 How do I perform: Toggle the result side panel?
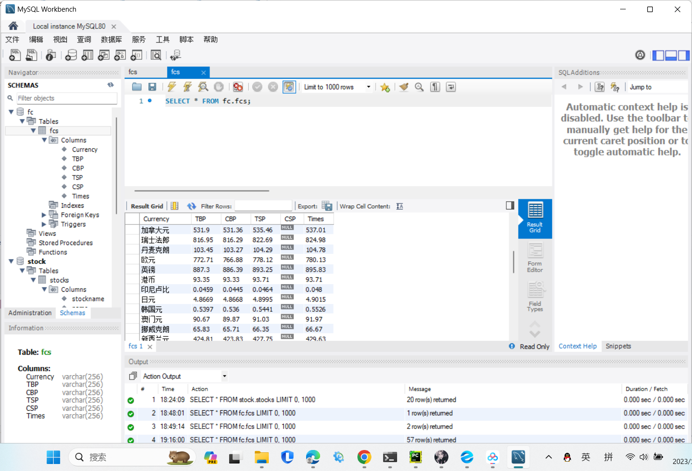click(510, 205)
